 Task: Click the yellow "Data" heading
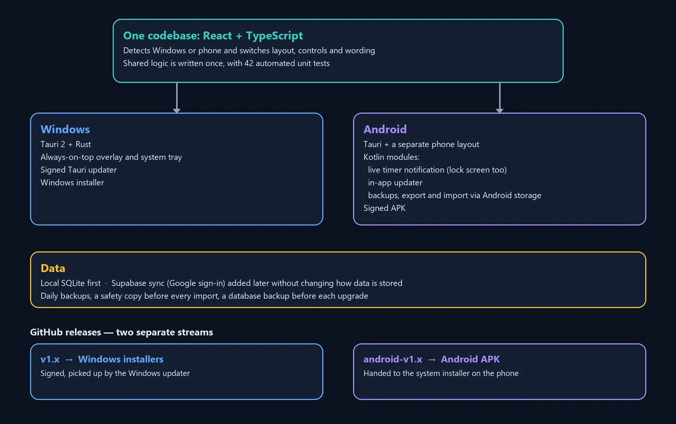(x=53, y=268)
